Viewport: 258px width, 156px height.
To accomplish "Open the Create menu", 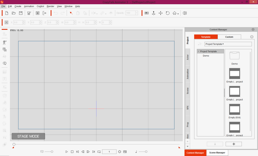I will coord(18,6).
